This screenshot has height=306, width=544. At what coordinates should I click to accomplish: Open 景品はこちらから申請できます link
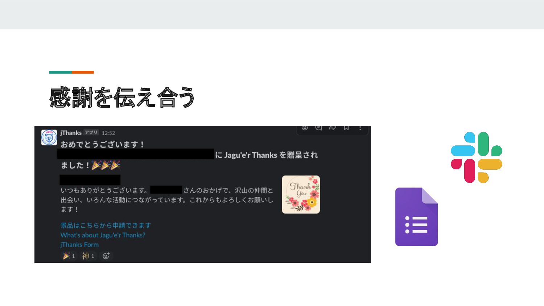106,226
